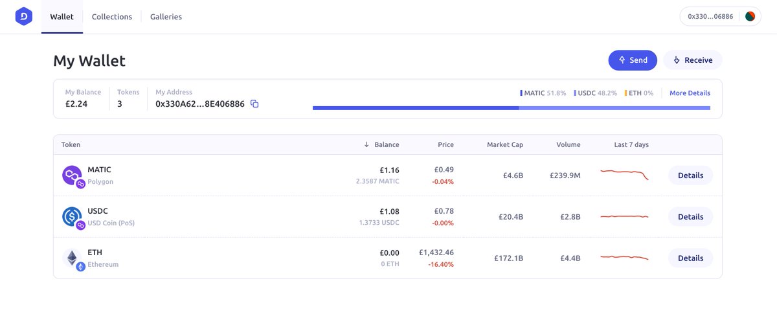Click the 1.3733 USDC amount
This screenshot has width=777, height=329.
[379, 223]
